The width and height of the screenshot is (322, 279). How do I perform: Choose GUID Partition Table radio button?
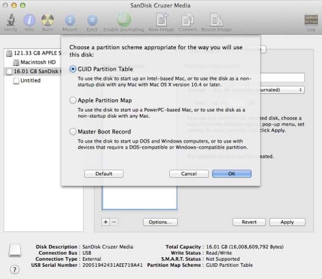73,69
